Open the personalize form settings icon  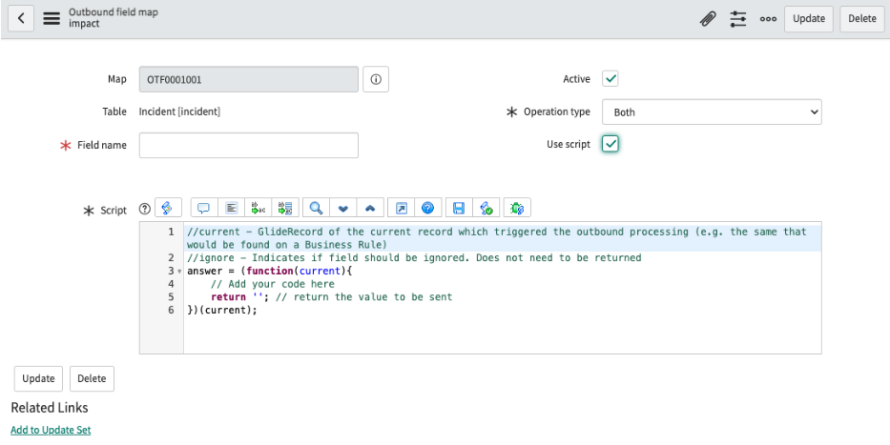[738, 19]
